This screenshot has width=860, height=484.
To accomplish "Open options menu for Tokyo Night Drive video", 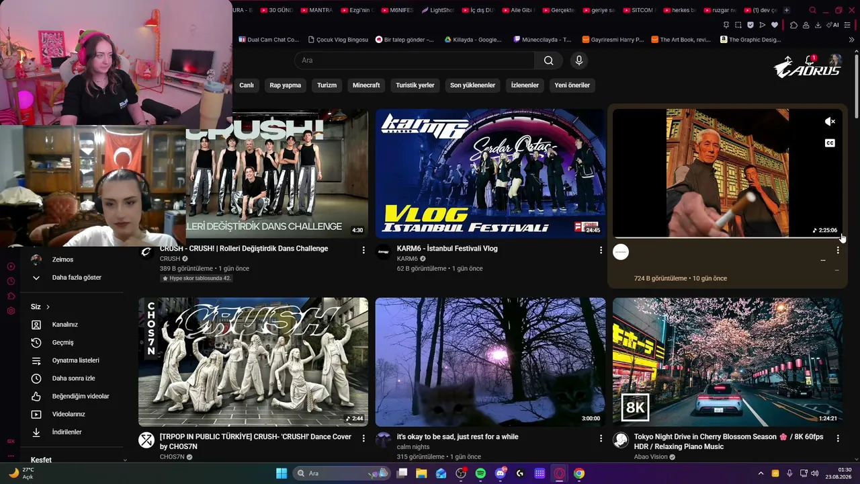I will tap(838, 438).
